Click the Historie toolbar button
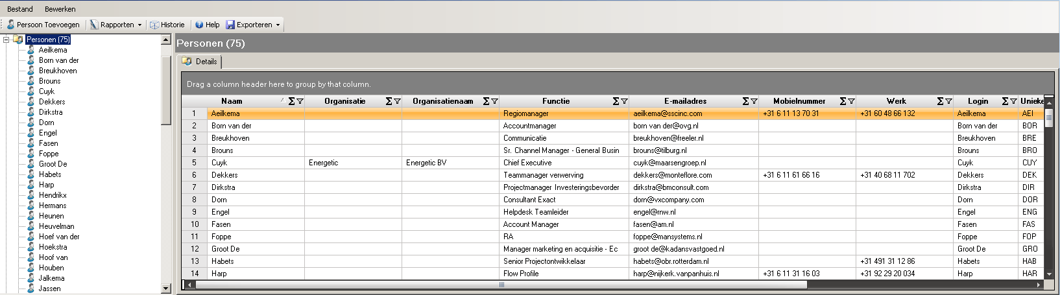Viewport: 1060px width, 295px height. [167, 25]
